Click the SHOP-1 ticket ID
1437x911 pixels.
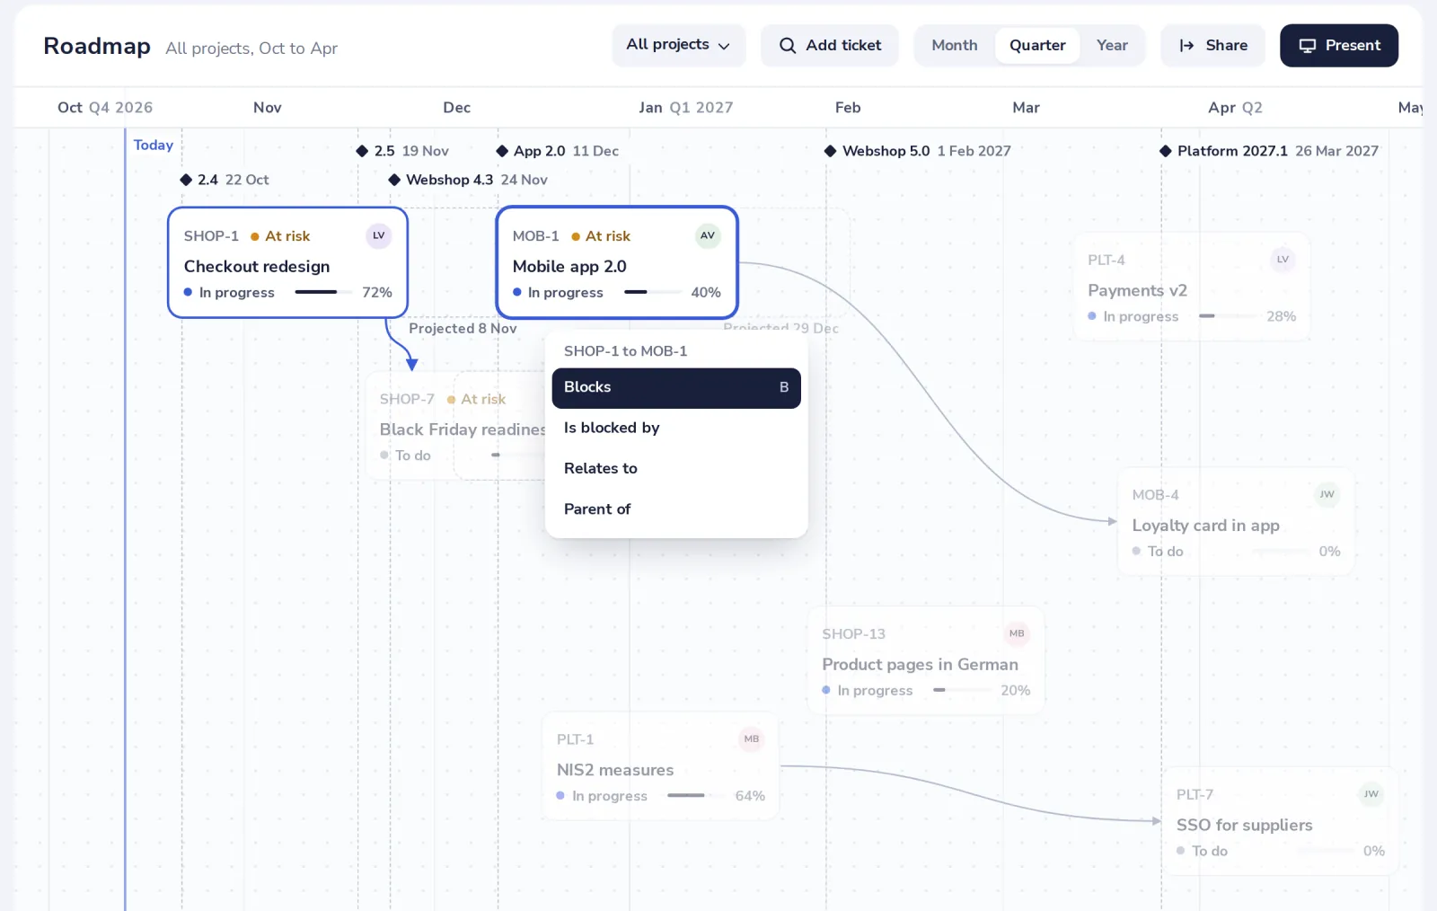click(211, 236)
